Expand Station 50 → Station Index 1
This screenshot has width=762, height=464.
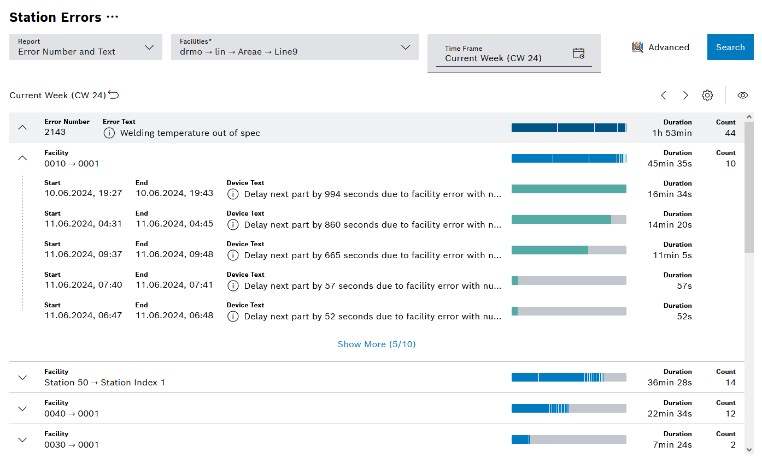click(x=22, y=377)
